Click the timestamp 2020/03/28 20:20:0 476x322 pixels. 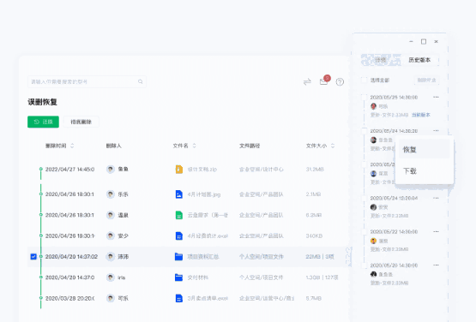[x=69, y=298]
